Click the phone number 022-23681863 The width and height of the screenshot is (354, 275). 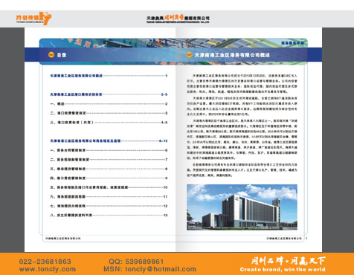(x=45, y=262)
